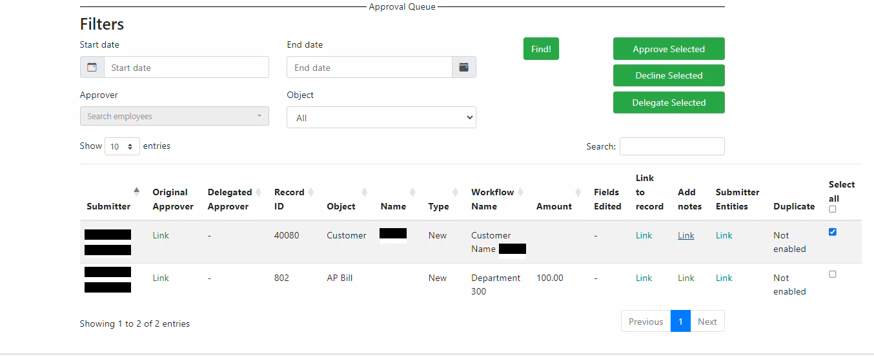Focus the table Search input box
This screenshot has width=874, height=357.
pos(671,146)
